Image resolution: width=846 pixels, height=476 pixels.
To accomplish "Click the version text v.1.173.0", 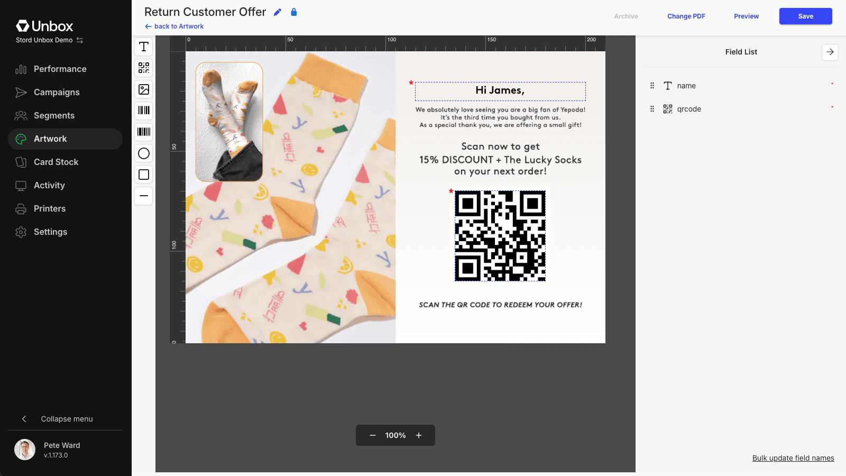I will (56, 455).
